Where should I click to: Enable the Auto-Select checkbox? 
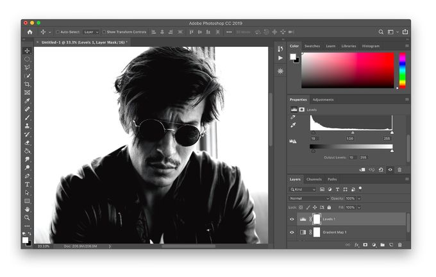tap(58, 32)
